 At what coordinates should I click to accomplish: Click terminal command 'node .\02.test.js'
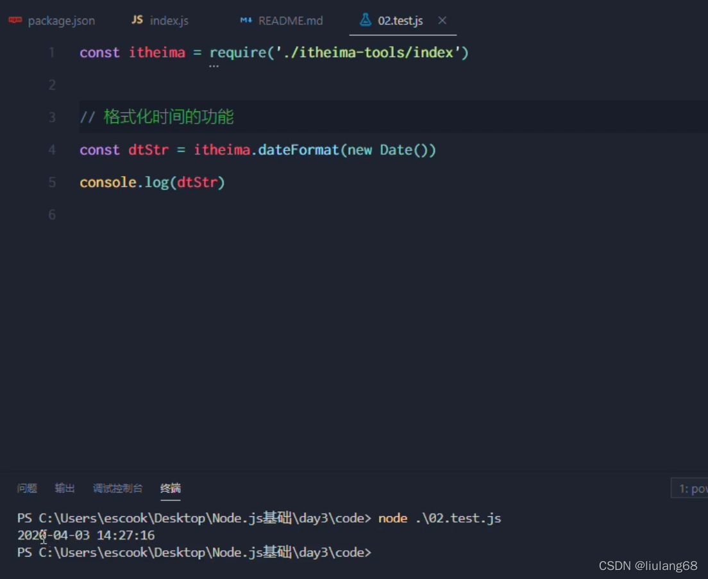[x=440, y=518]
